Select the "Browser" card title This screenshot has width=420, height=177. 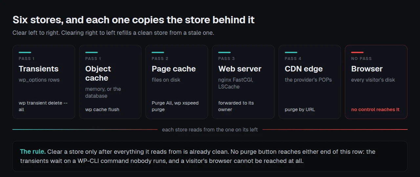(x=367, y=69)
